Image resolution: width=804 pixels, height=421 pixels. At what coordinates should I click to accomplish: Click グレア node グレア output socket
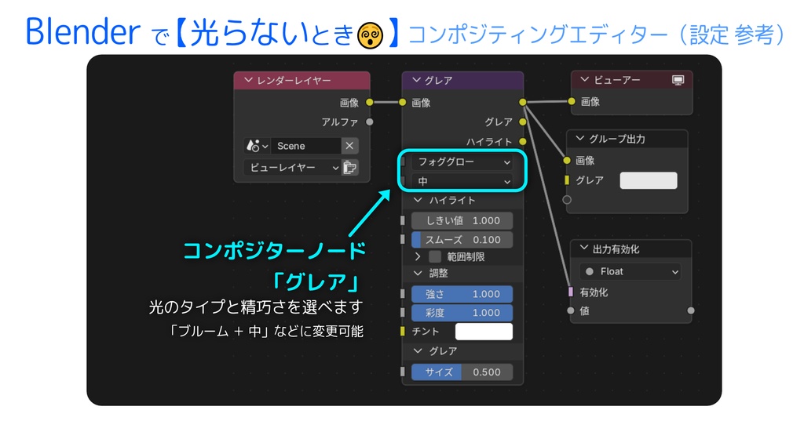[x=522, y=122]
